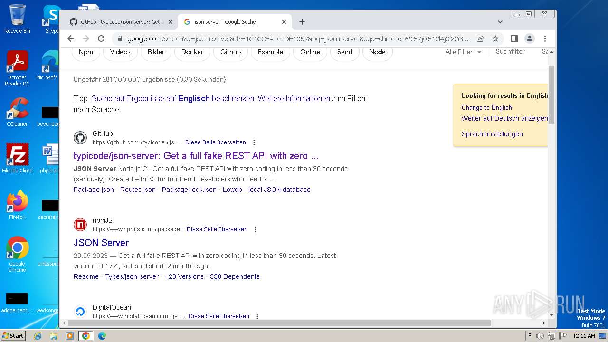Open the CCleaner desktop shortcut
This screenshot has width=608, height=342.
click(x=17, y=112)
